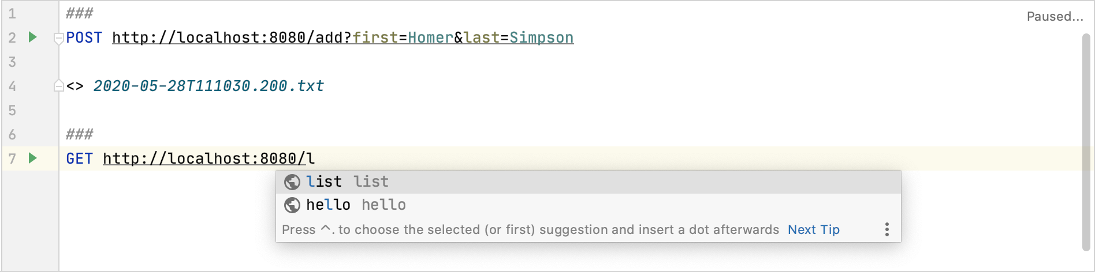Collapse the POST request fold marker

click(x=58, y=39)
